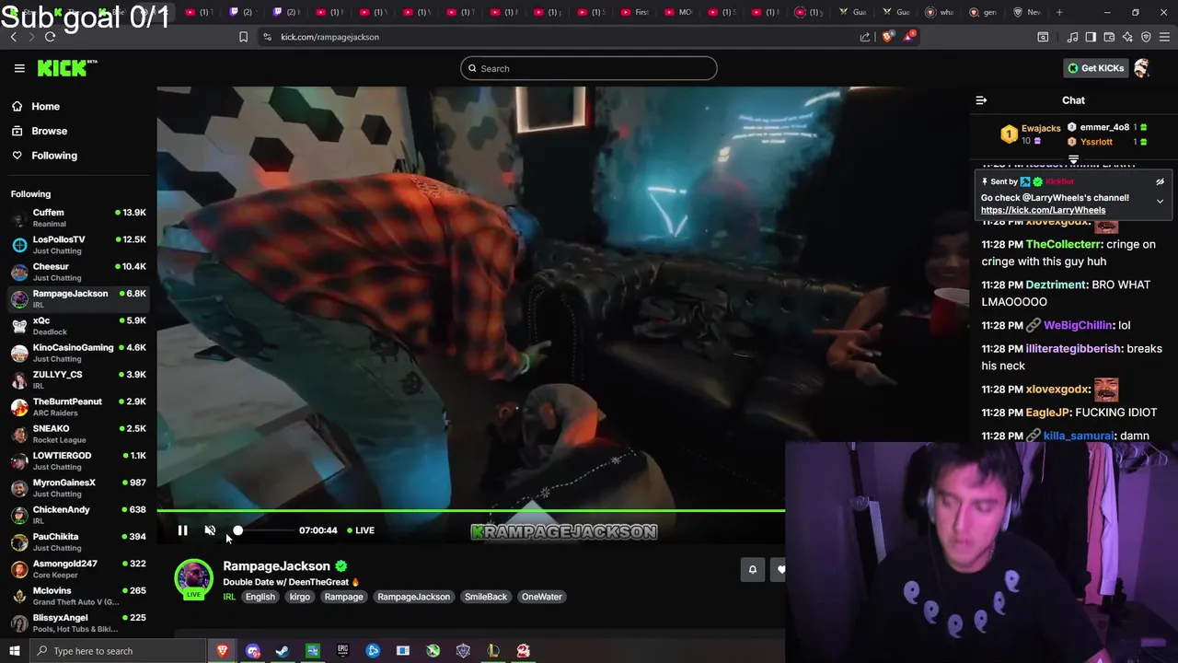Open xQc channel from Following list
Image resolution: width=1178 pixels, height=663 pixels.
coord(78,325)
